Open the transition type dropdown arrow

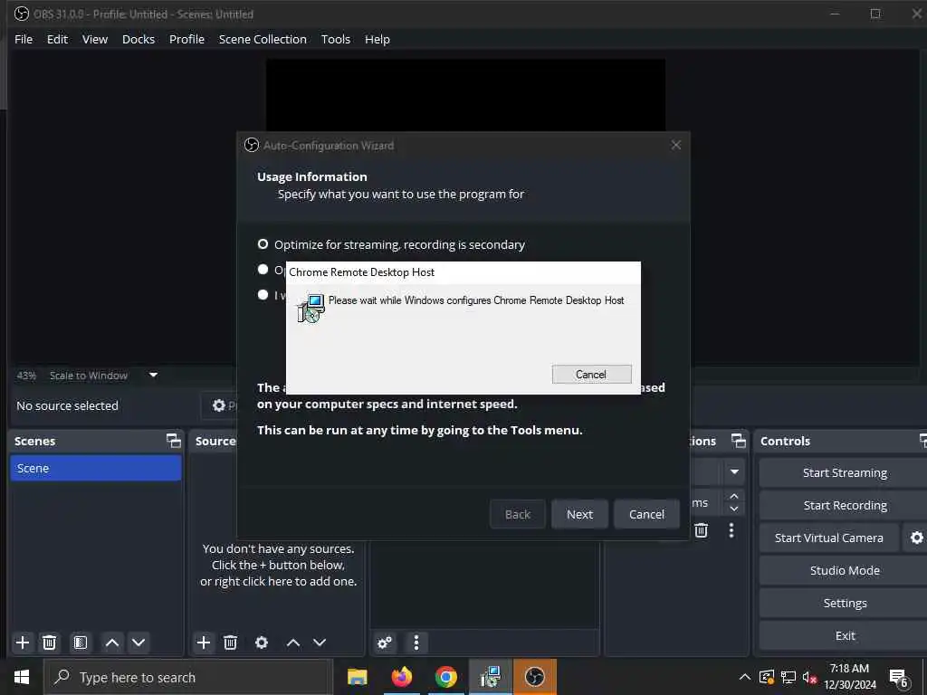734,471
